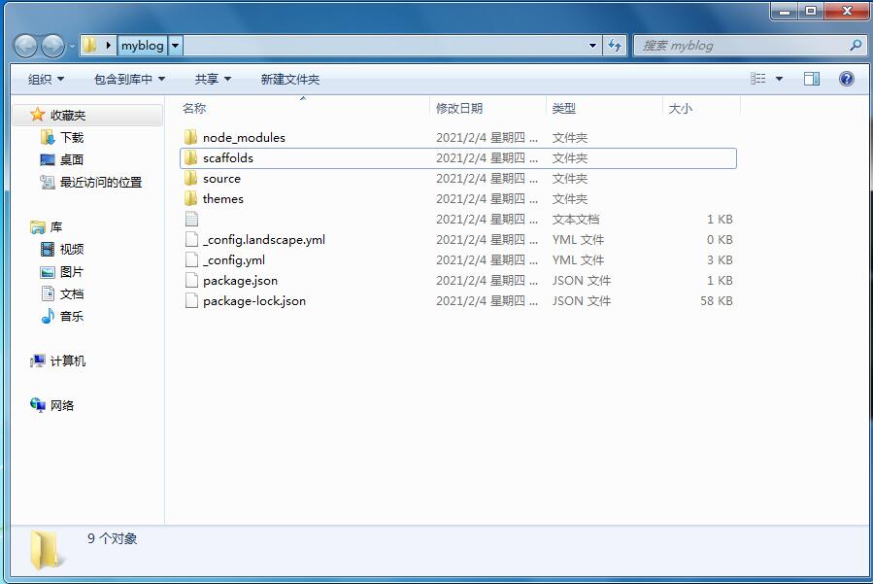Open 文档 library
Screen dimensions: 873x584
(x=72, y=293)
